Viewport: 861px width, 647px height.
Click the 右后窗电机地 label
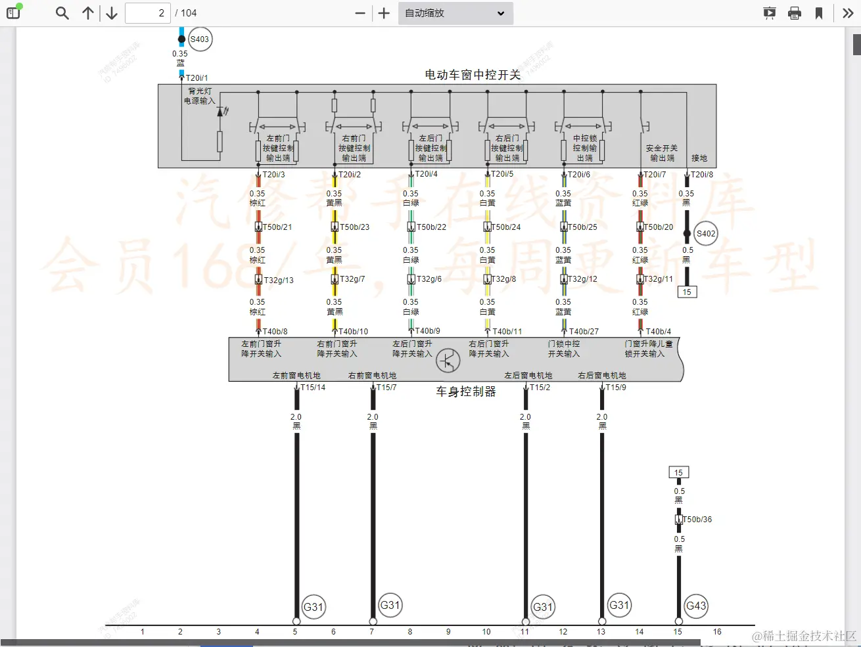602,376
